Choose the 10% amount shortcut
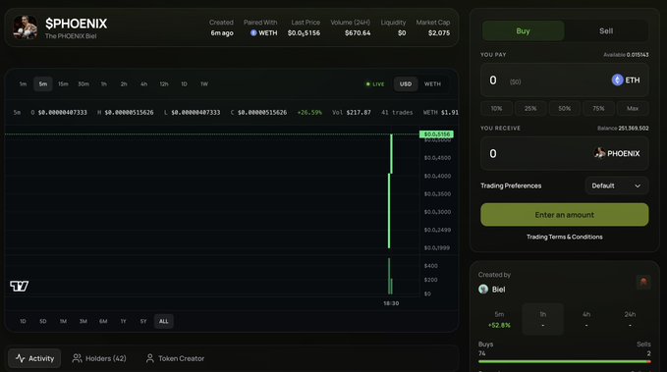 (x=496, y=108)
